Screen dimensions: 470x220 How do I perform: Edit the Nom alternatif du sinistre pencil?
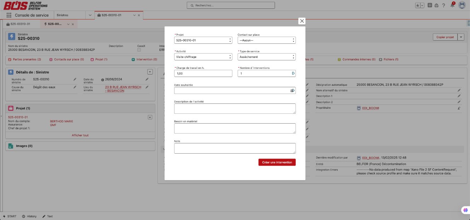(x=459, y=90)
